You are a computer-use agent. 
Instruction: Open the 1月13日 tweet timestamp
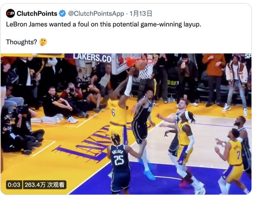(141, 14)
